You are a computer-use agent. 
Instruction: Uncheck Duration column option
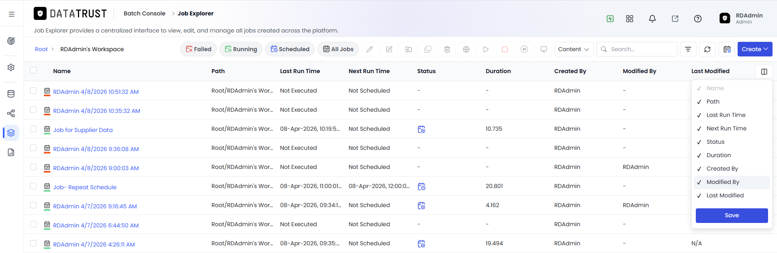[732, 155]
